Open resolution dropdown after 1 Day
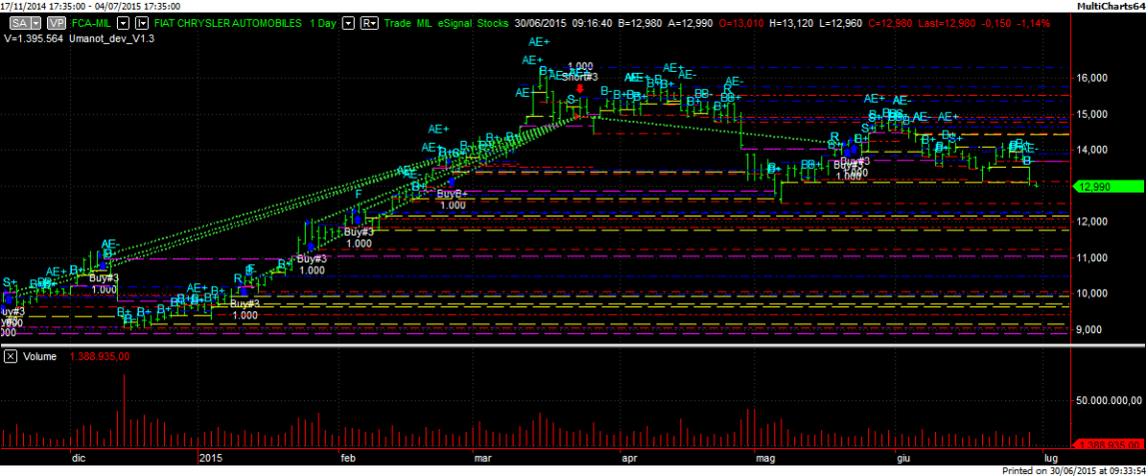The height and width of the screenshot is (476, 1146). click(x=349, y=22)
